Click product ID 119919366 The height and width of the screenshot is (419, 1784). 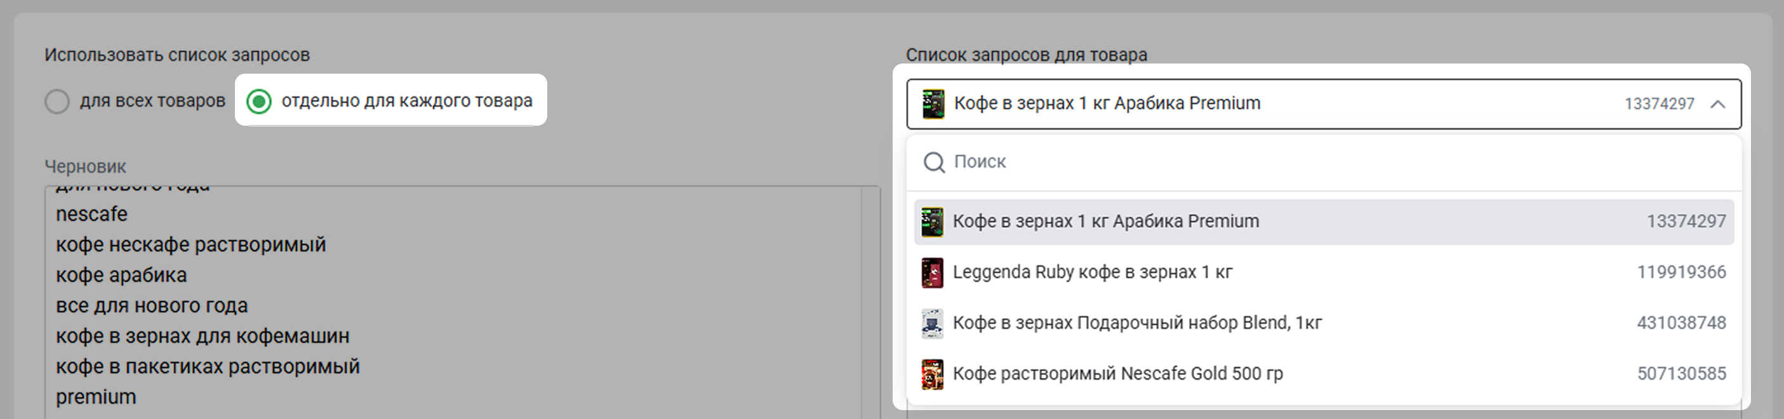[x=1681, y=272]
